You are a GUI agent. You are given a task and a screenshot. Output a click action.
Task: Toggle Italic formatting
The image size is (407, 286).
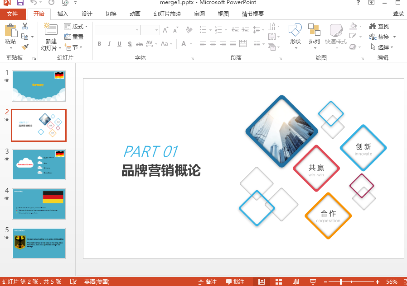[x=109, y=44]
